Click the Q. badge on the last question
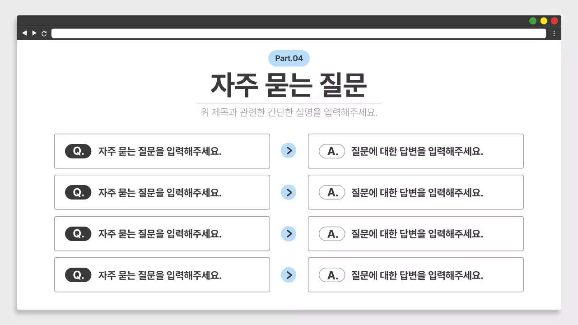The width and height of the screenshot is (578, 325). pyautogui.click(x=78, y=274)
